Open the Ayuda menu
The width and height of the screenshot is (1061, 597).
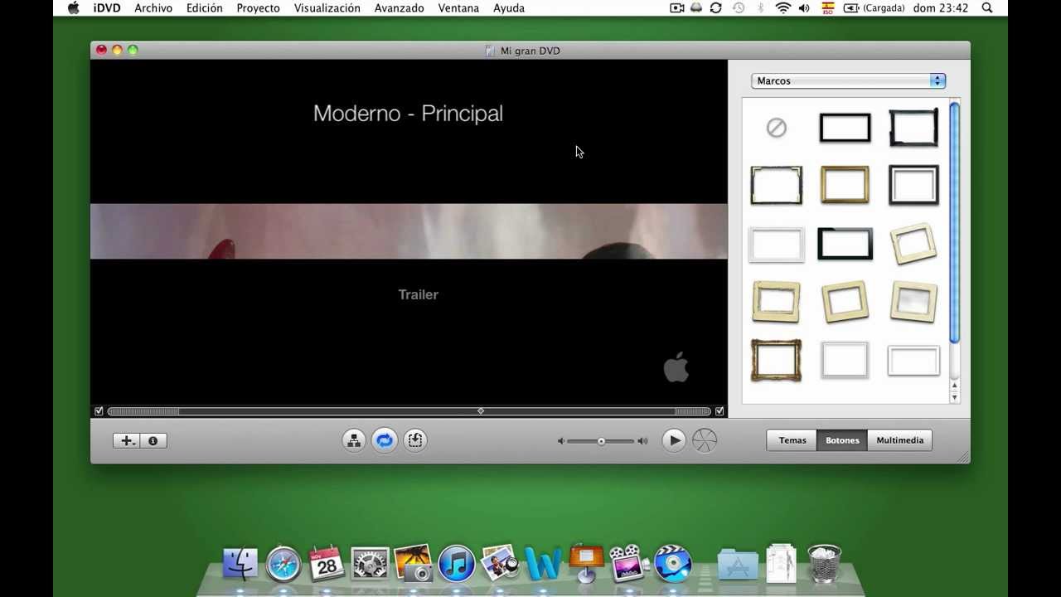click(509, 8)
